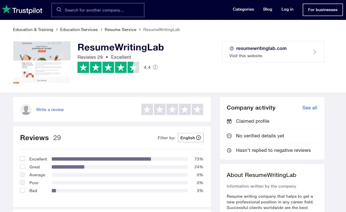Open resumewritinglab.com website link
346x212 pixels.
click(x=261, y=48)
